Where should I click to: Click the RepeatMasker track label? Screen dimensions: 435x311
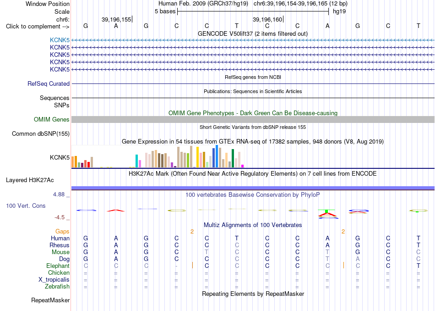tap(50, 300)
